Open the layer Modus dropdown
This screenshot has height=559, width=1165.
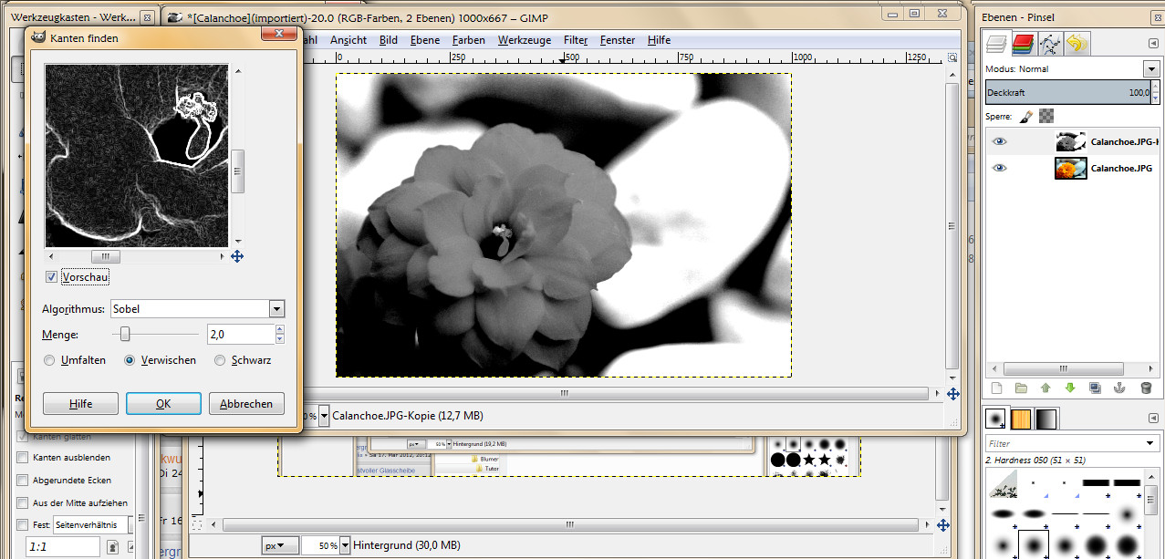click(1150, 68)
